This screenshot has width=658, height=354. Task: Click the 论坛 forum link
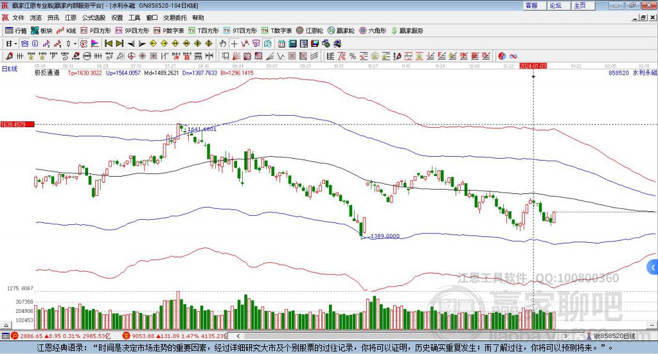(x=556, y=5)
